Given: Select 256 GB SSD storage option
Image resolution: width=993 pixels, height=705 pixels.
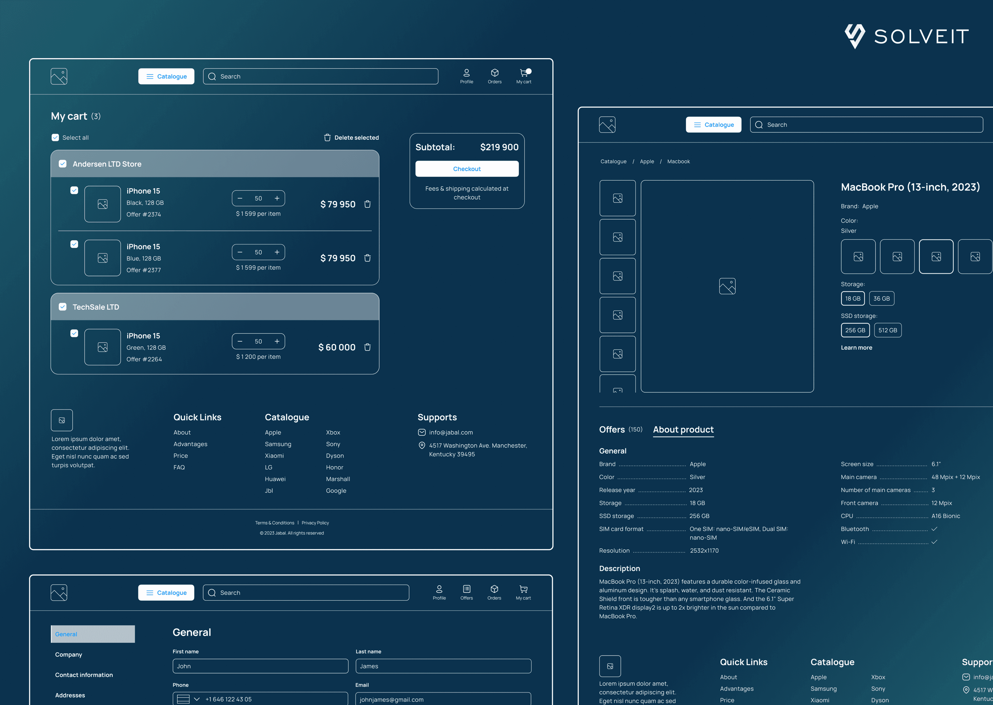Looking at the screenshot, I should [x=855, y=330].
